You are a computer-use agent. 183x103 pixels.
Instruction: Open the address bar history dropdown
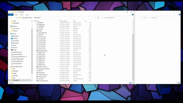[x=95, y=18]
